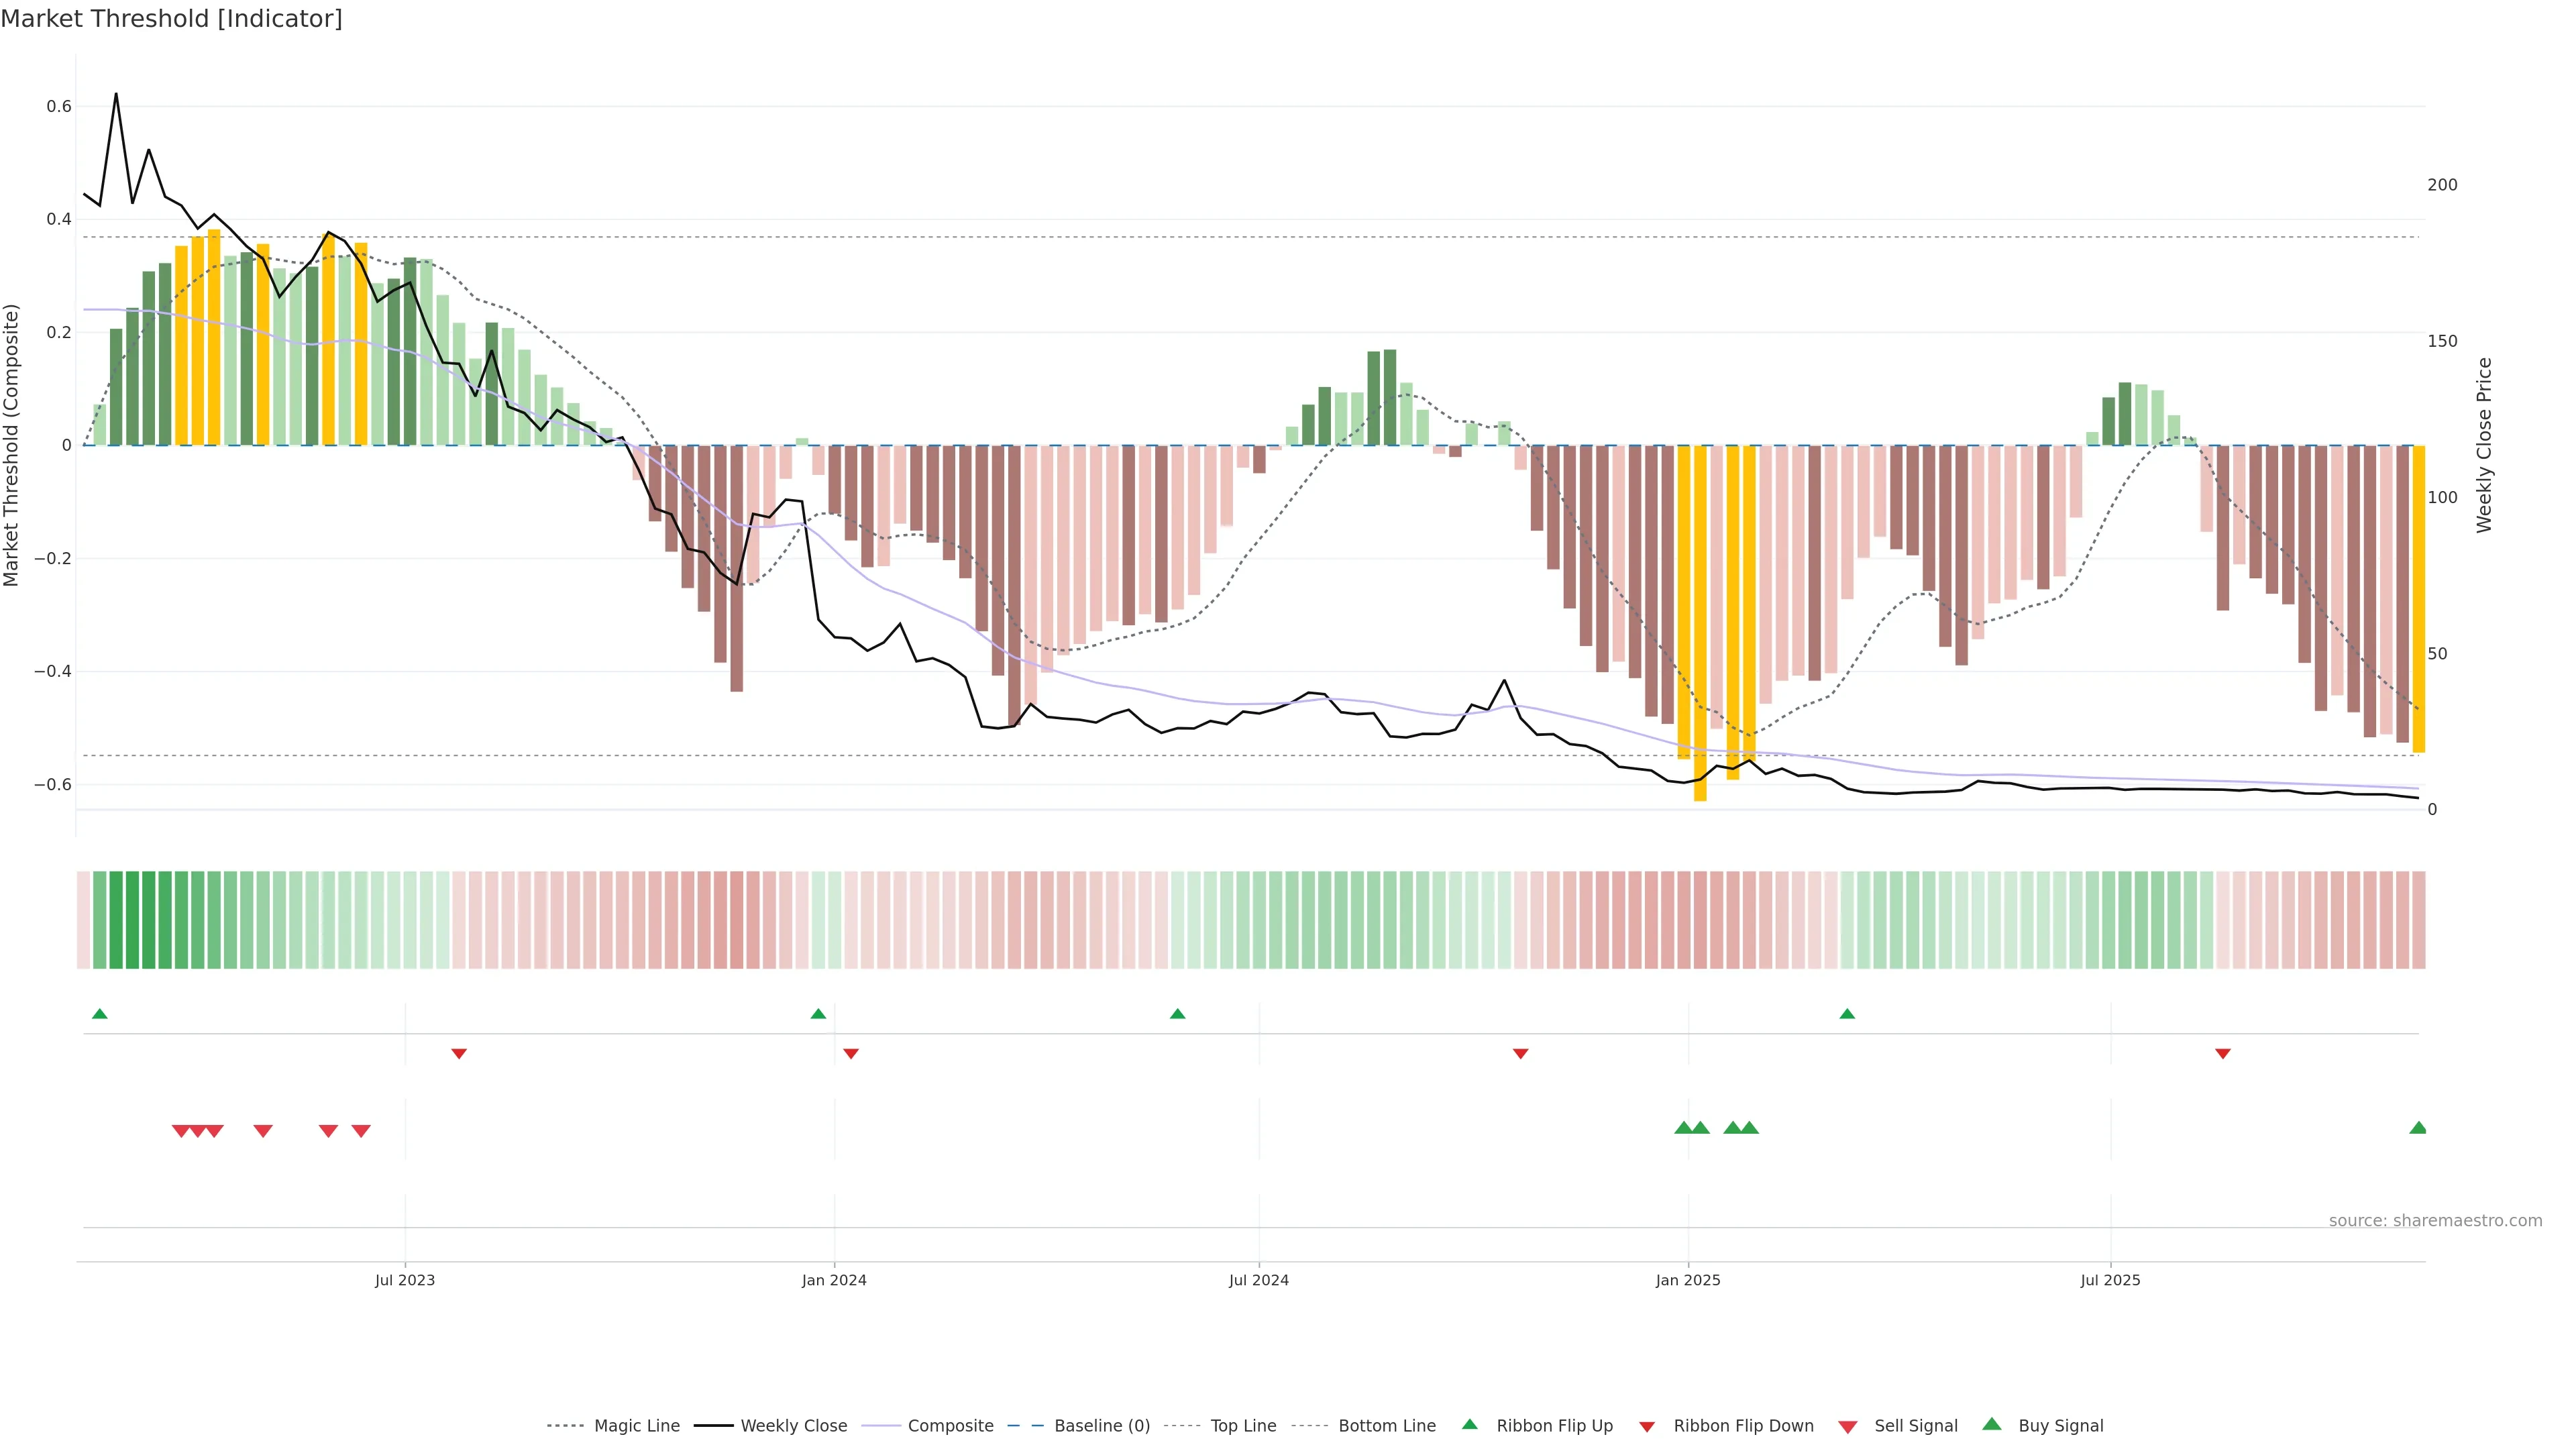
Task: Toggle Top Line legend entry
Action: [1243, 1426]
